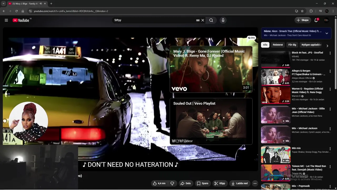Clear the search text with the X
The height and width of the screenshot is (190, 337).
tap(203, 20)
